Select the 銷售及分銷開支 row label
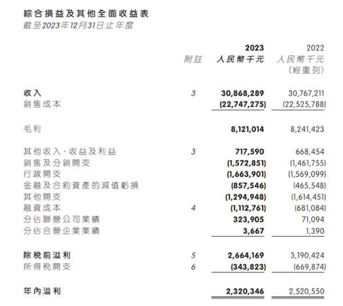 point(49,163)
